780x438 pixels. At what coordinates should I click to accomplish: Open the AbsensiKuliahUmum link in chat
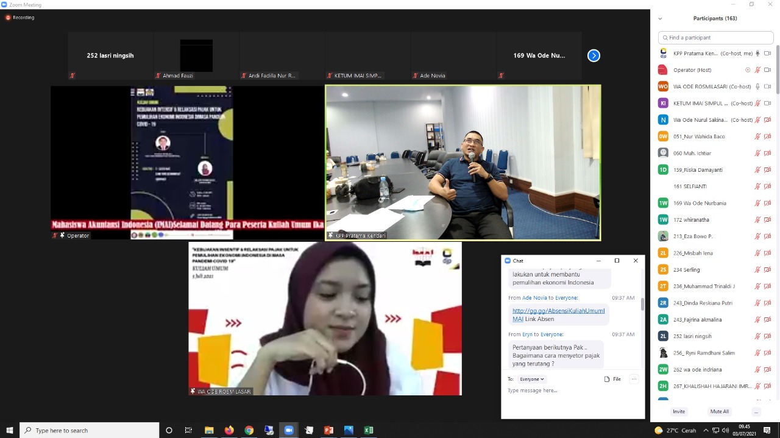tap(558, 311)
